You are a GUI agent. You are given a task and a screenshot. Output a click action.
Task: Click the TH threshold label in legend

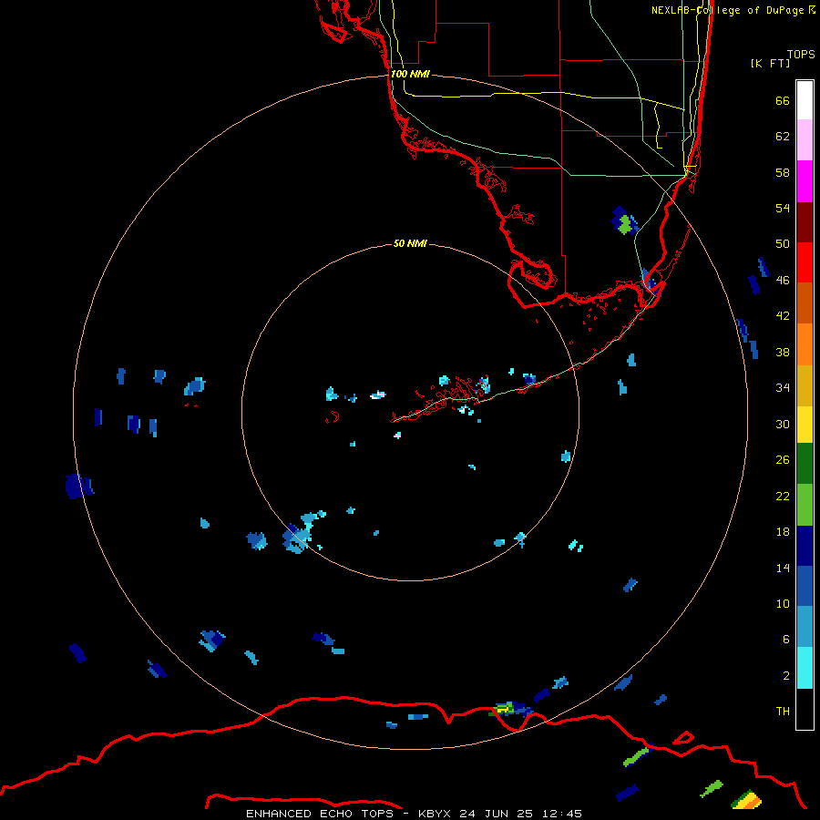click(783, 711)
